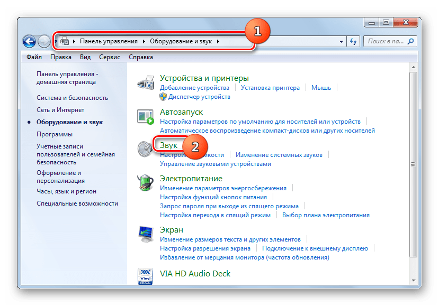The image size is (439, 306).
Task: Click Изменение системных звуков link
Action: [279, 155]
